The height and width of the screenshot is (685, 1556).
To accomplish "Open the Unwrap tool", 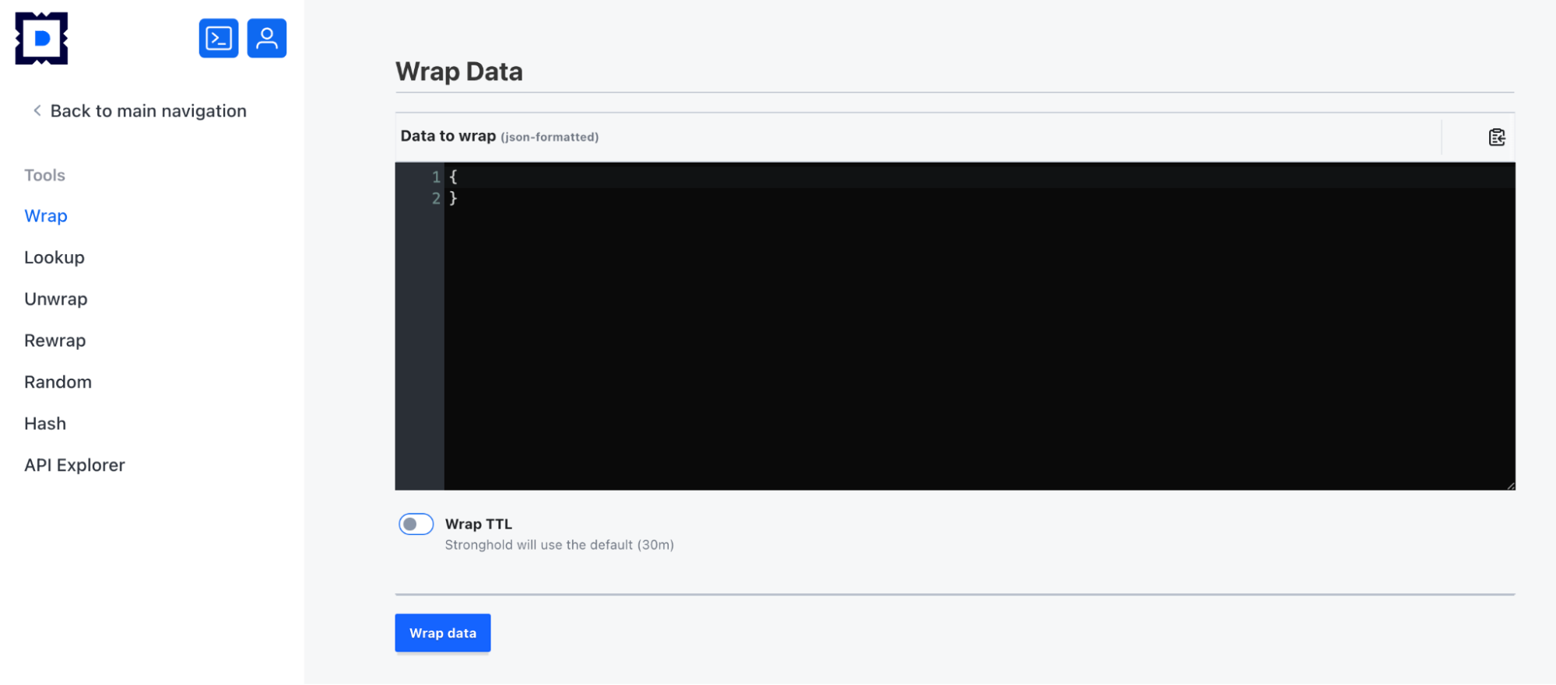I will click(56, 299).
